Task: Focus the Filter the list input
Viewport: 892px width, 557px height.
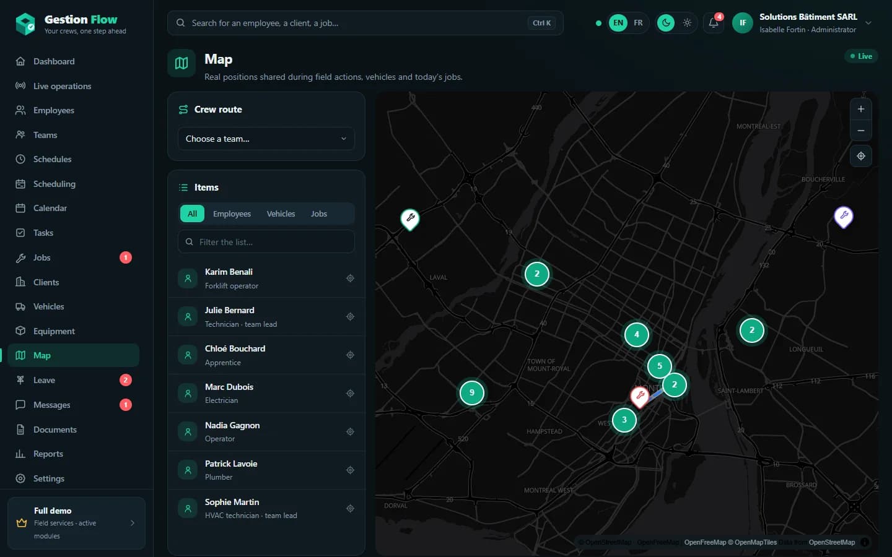Action: point(266,242)
